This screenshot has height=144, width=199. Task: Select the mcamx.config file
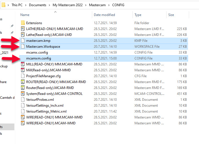37,52
